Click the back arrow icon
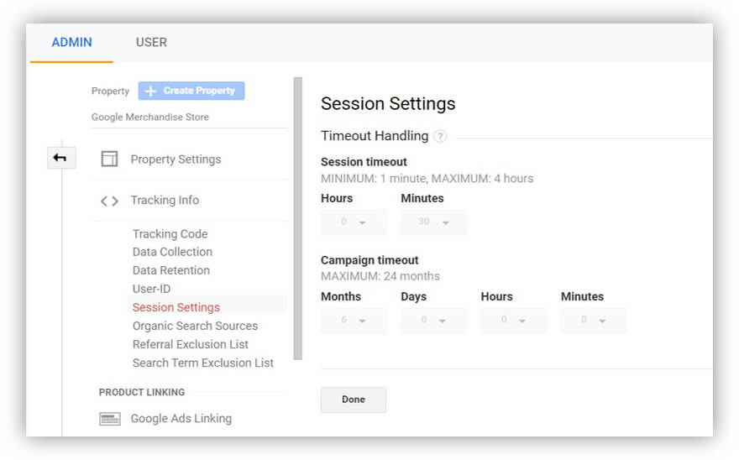 61,158
